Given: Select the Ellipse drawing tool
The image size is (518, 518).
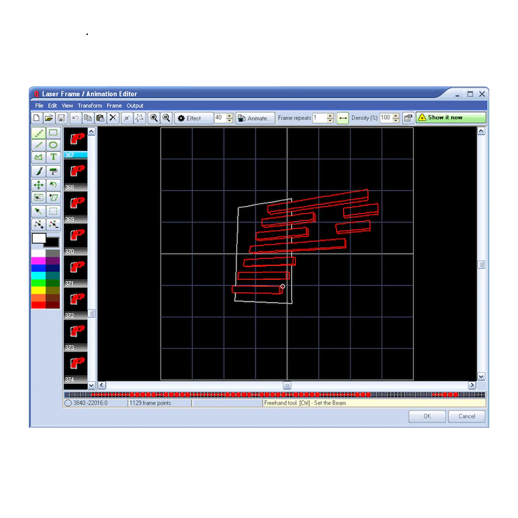Looking at the screenshot, I should coord(54,144).
